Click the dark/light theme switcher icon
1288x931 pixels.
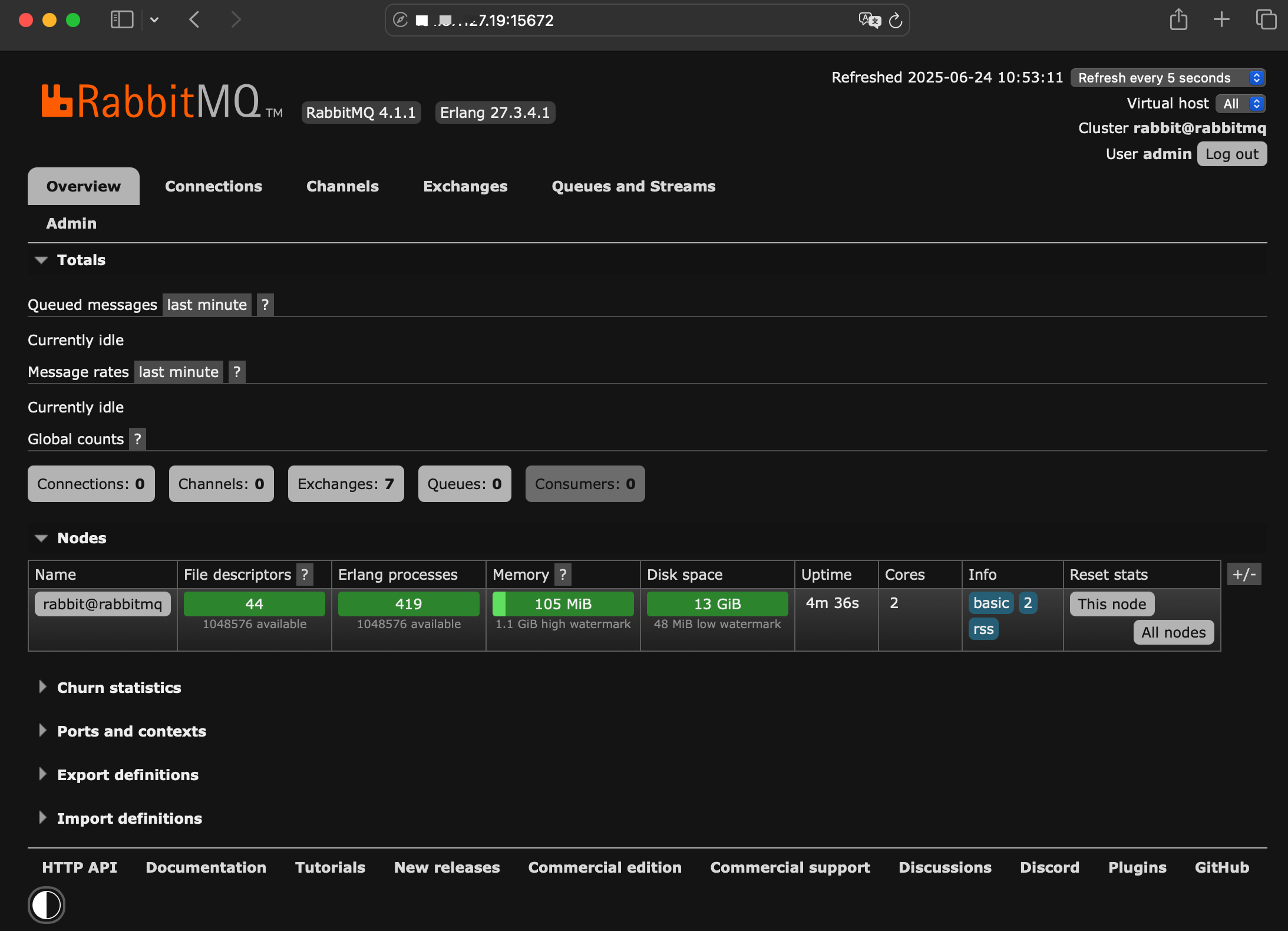pos(46,904)
